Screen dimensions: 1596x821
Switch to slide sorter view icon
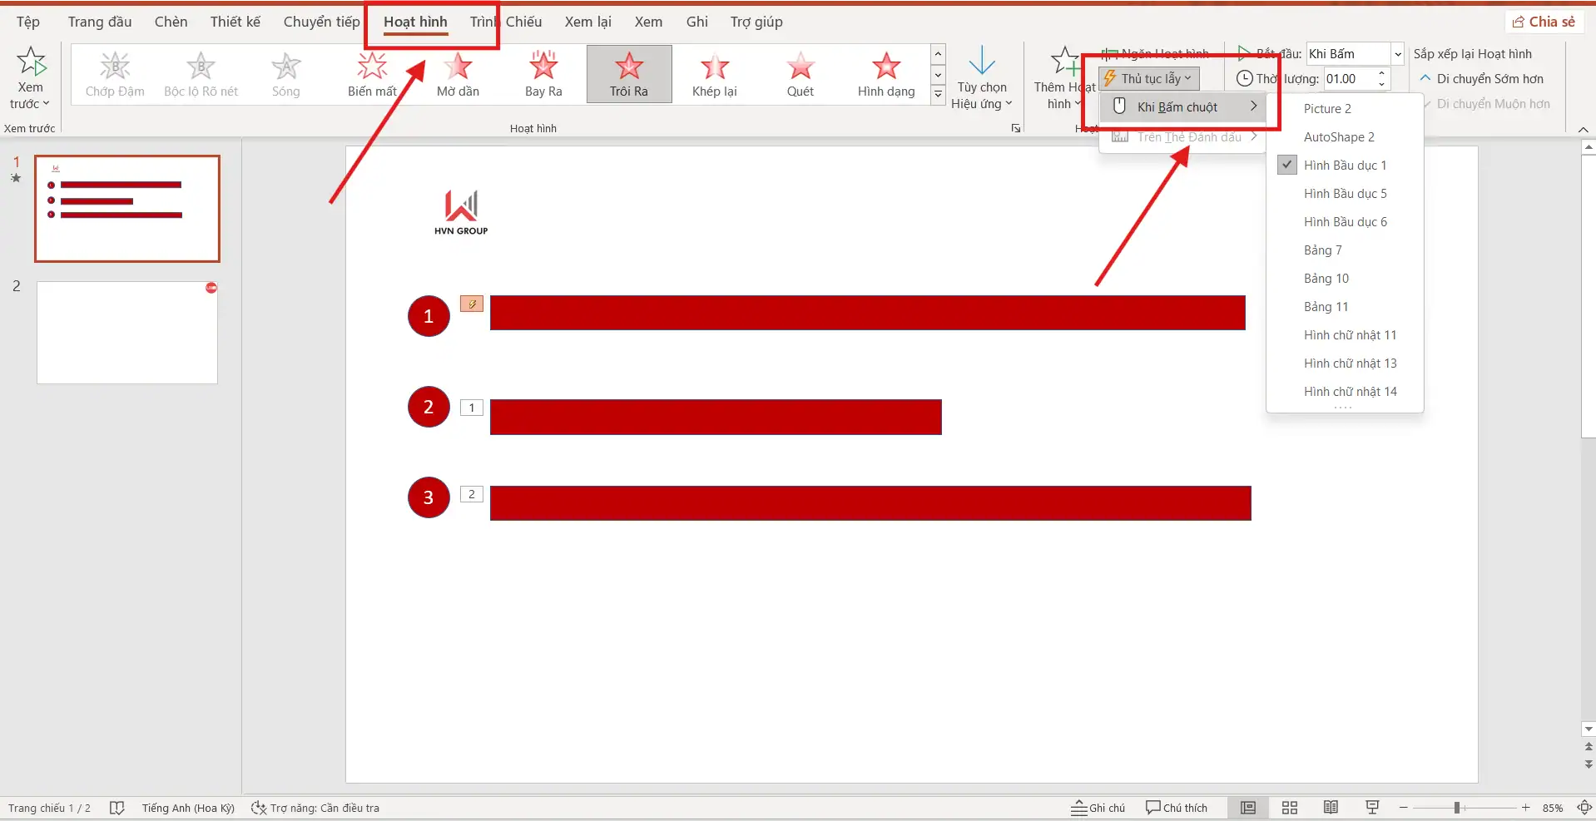coord(1289,808)
